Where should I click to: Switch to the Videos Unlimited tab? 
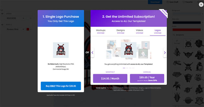click(139, 32)
